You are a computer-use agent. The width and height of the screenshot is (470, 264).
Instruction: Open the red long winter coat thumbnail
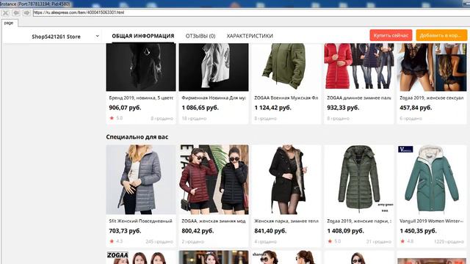pos(359,67)
